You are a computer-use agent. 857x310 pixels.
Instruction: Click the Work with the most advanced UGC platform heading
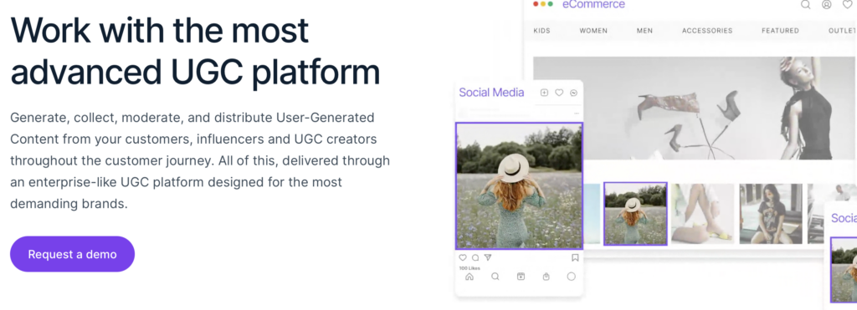195,52
